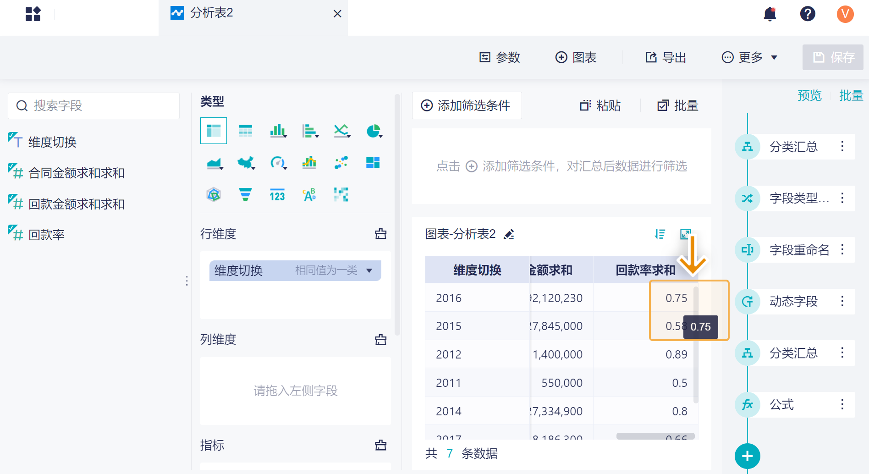
Task: Add a new step with the plus button
Action: [748, 456]
